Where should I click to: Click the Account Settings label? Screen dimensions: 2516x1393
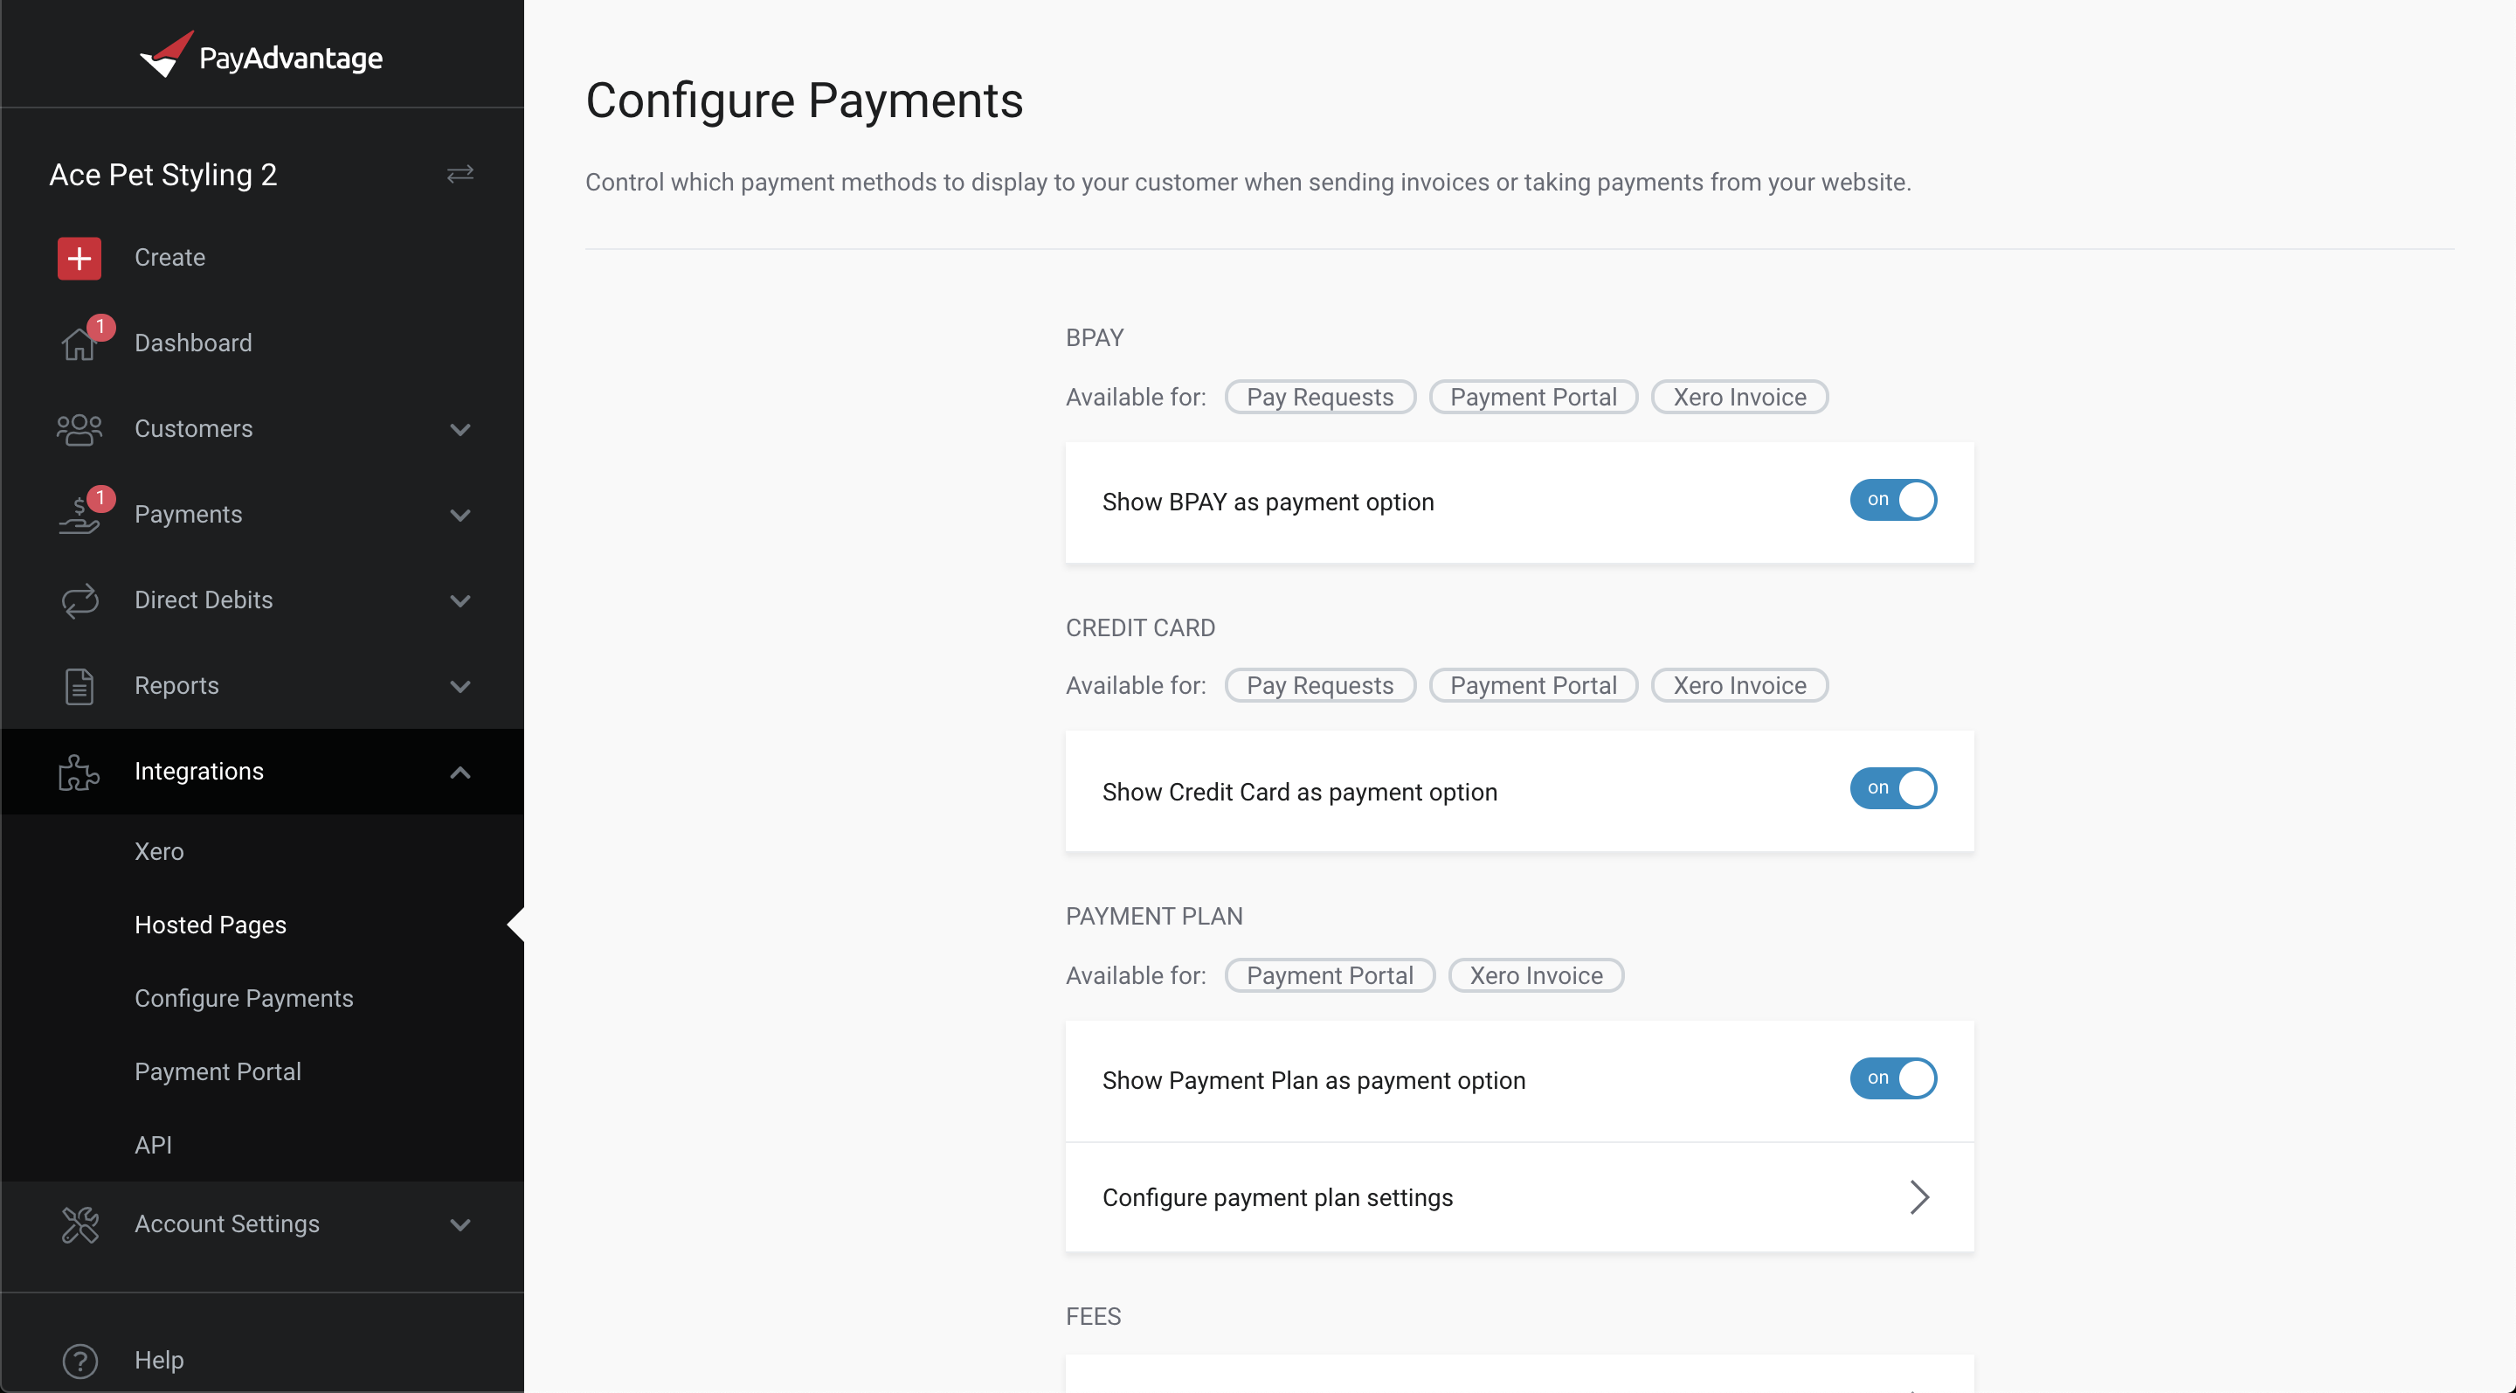(x=227, y=1224)
